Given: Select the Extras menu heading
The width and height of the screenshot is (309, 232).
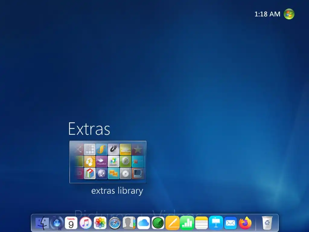Looking at the screenshot, I should [89, 129].
